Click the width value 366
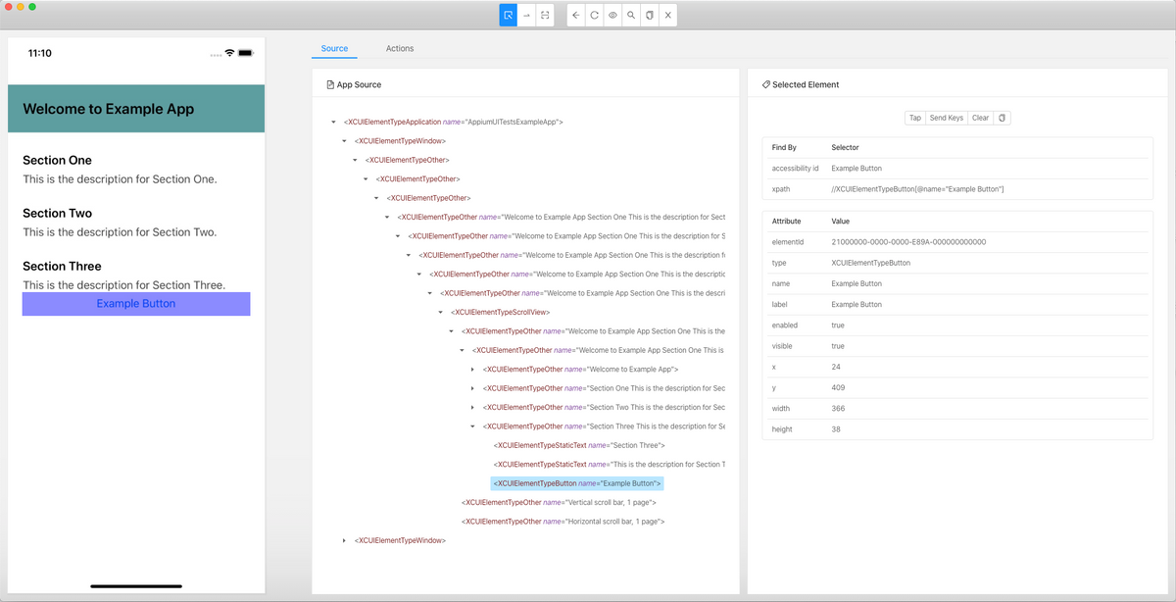Image resolution: width=1176 pixels, height=602 pixels. coord(838,409)
